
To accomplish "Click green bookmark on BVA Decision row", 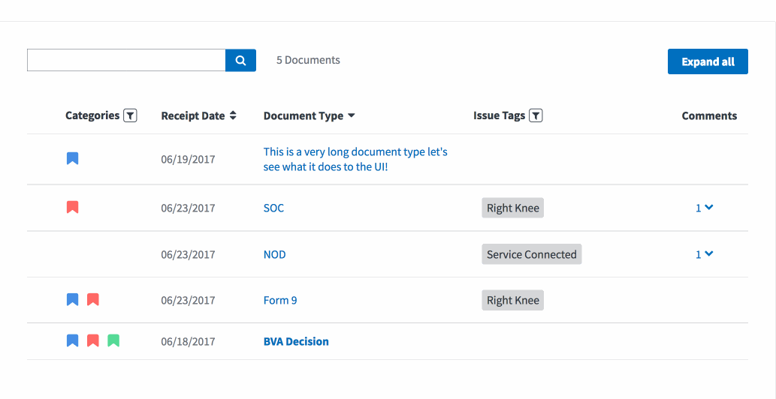I will pyautogui.click(x=113, y=340).
